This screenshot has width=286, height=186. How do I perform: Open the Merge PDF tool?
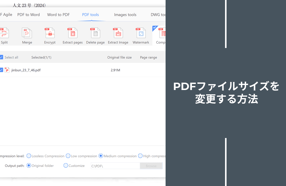tap(27, 33)
